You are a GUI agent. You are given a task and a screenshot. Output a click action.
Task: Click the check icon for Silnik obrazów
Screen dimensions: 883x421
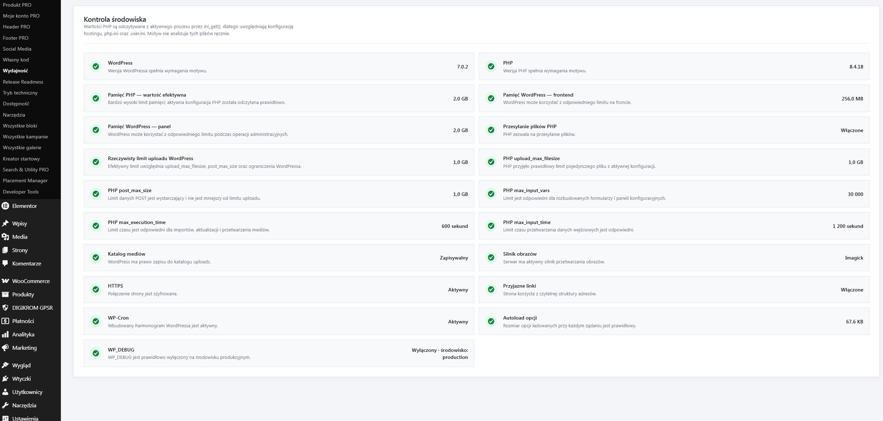[491, 258]
